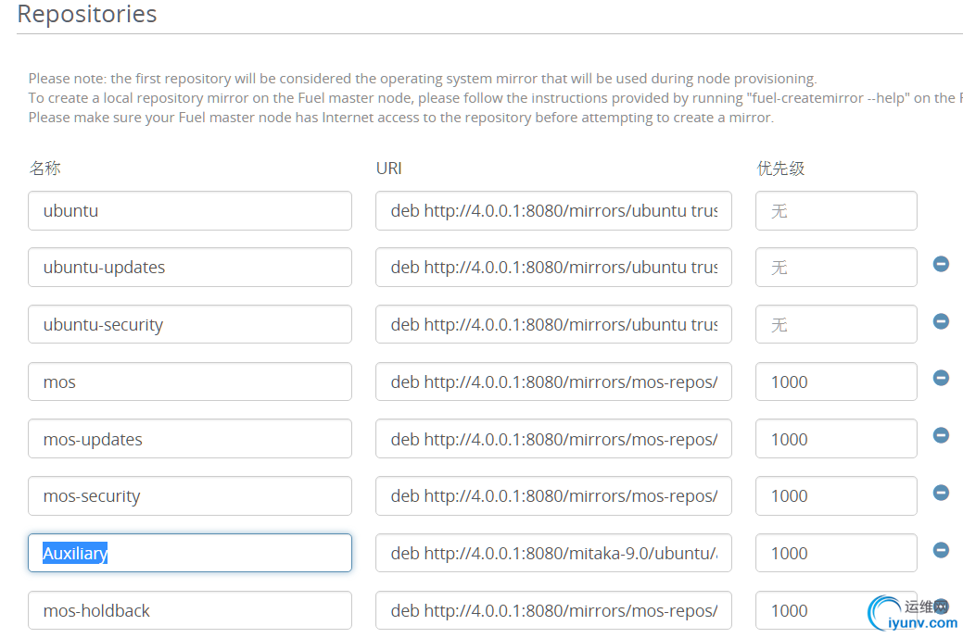Set priority for ubuntu-security repository
This screenshot has height=638, width=963.
point(836,324)
